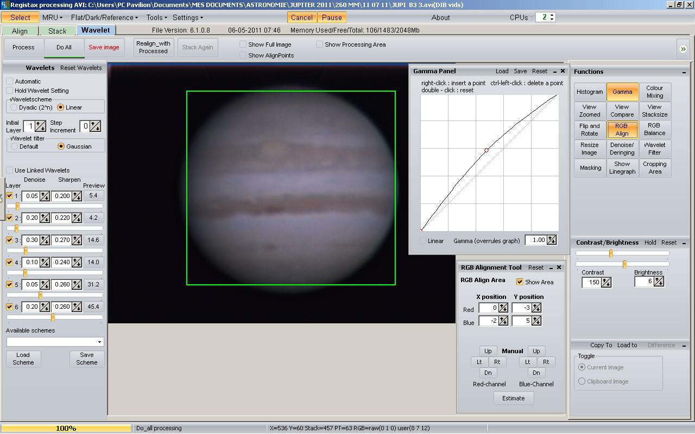
Task: Switch to the Stack tab
Action: point(57,31)
